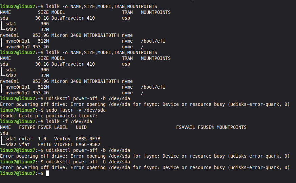296x183 pixels.
Task: Click the "1.0" FSVER value
Action: pyautogui.click(x=42, y=139)
